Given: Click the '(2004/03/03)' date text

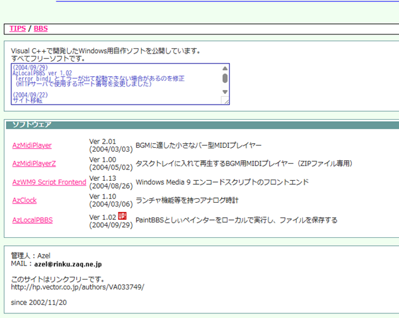Looking at the screenshot, I should (x=111, y=149).
